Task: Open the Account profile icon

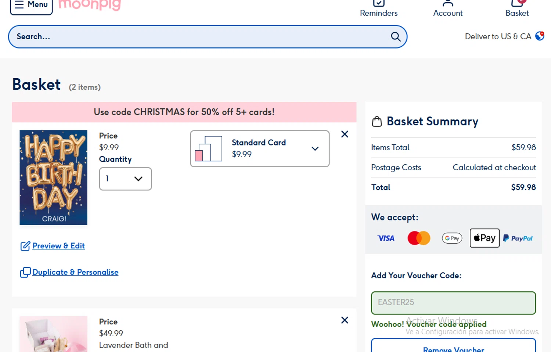Action: point(447,4)
